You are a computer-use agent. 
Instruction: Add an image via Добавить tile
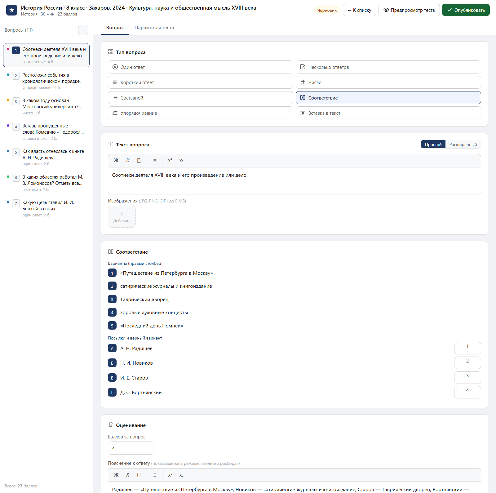coord(122,217)
